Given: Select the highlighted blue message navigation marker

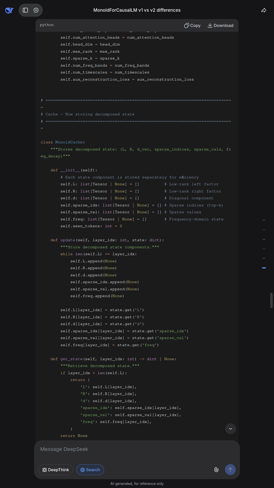Looking at the screenshot, I should [x=264, y=268].
